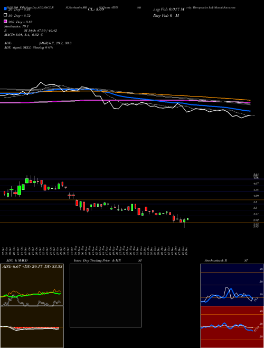Click the white 50 Day EMA legend swatch
264x348 pixels.
[5, 15]
